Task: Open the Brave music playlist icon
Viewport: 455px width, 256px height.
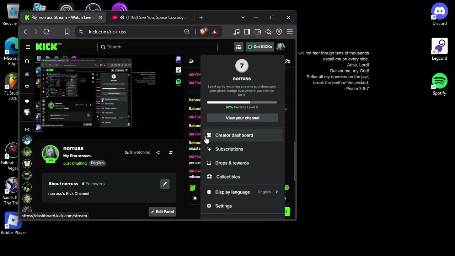Action: 236,32
